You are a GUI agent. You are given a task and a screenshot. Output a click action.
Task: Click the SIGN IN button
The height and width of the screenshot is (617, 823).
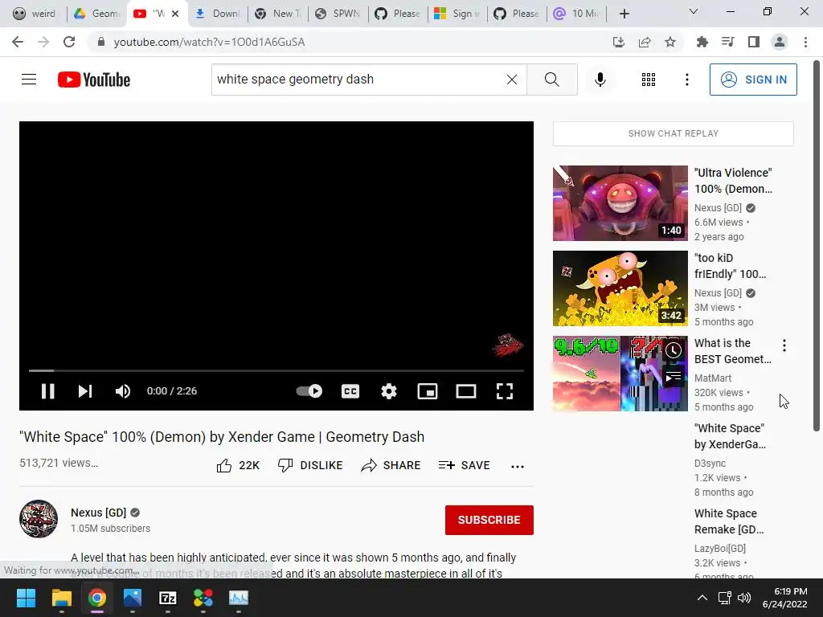point(752,80)
